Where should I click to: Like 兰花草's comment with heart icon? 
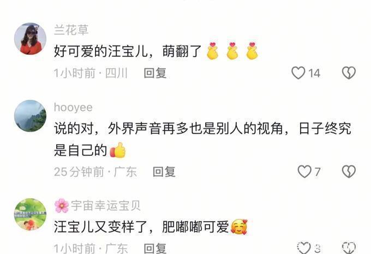point(298,73)
